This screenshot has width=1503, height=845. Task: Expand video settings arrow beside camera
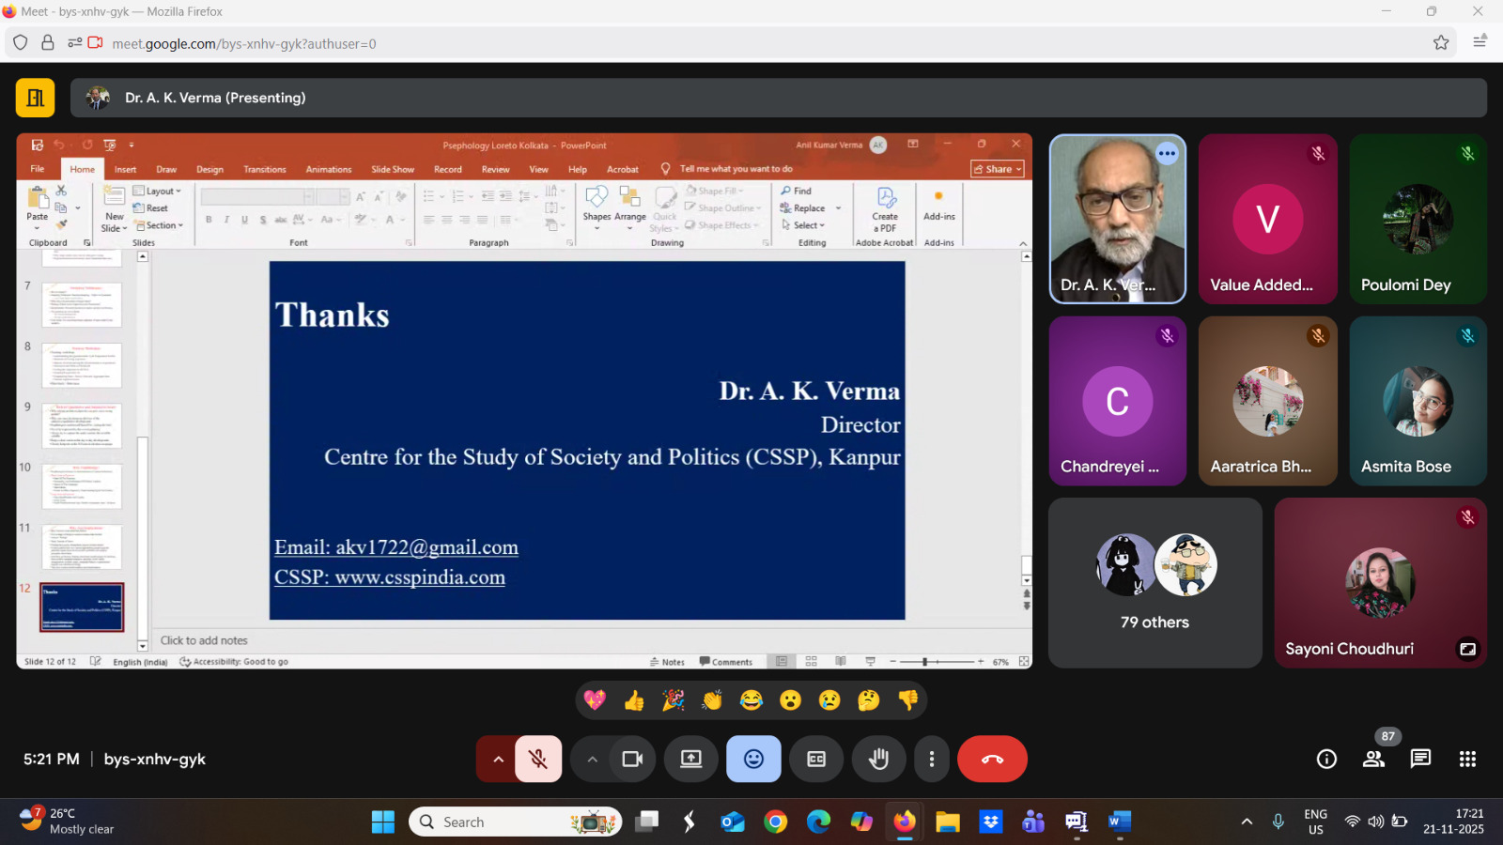point(592,759)
